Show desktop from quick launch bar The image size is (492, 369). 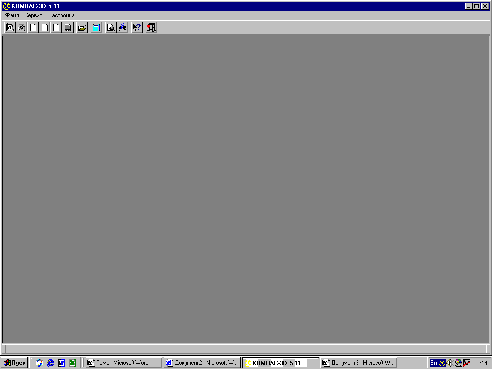(39, 363)
